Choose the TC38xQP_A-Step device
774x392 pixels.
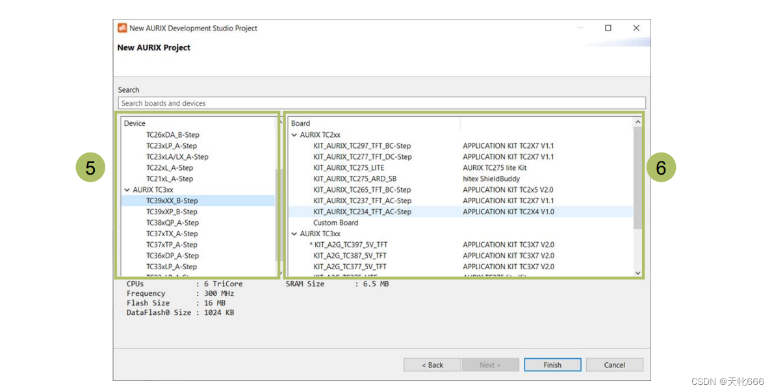coord(171,223)
